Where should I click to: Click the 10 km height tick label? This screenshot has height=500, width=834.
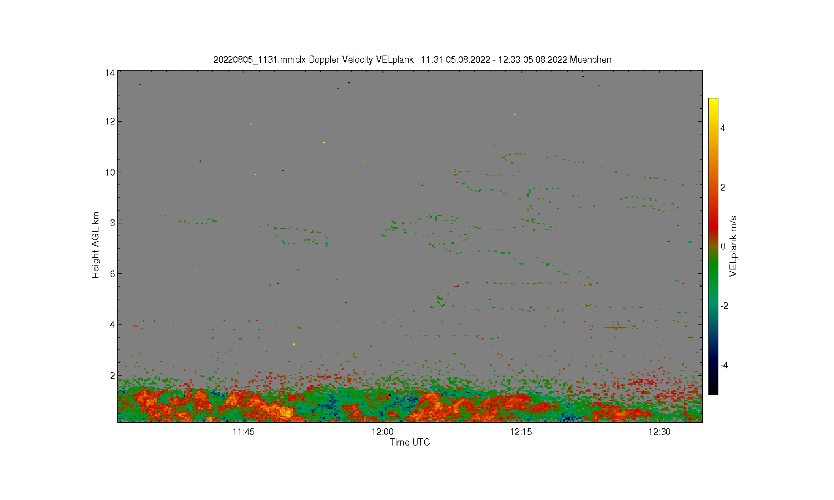tap(110, 172)
